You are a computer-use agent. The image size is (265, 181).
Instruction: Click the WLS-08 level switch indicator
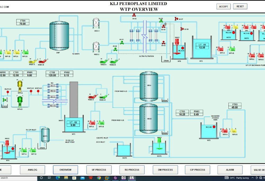[x=214, y=127]
